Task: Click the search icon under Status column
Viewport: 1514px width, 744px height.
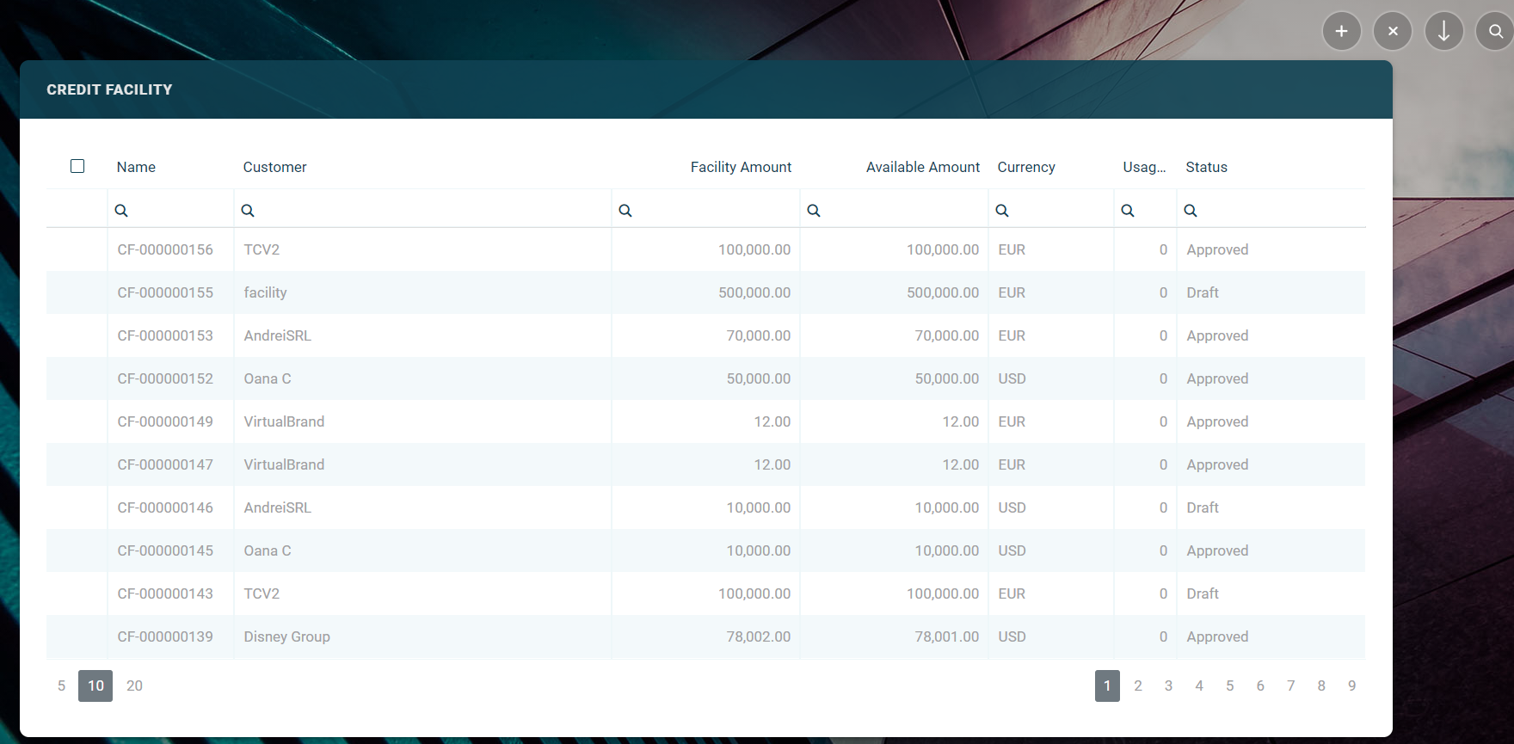Action: pyautogui.click(x=1191, y=211)
